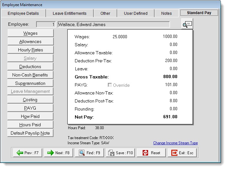Open Find F9 employee search

point(89,153)
